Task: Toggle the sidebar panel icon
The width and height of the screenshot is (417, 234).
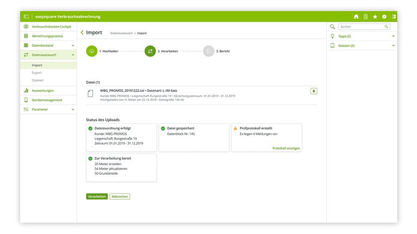Action: pyautogui.click(x=26, y=17)
